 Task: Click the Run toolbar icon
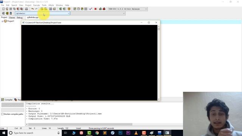tap(78, 9)
